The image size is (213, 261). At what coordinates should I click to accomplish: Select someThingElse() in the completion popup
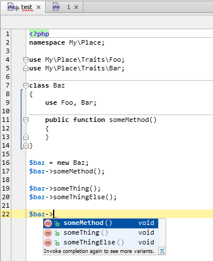pyautogui.click(x=101, y=243)
